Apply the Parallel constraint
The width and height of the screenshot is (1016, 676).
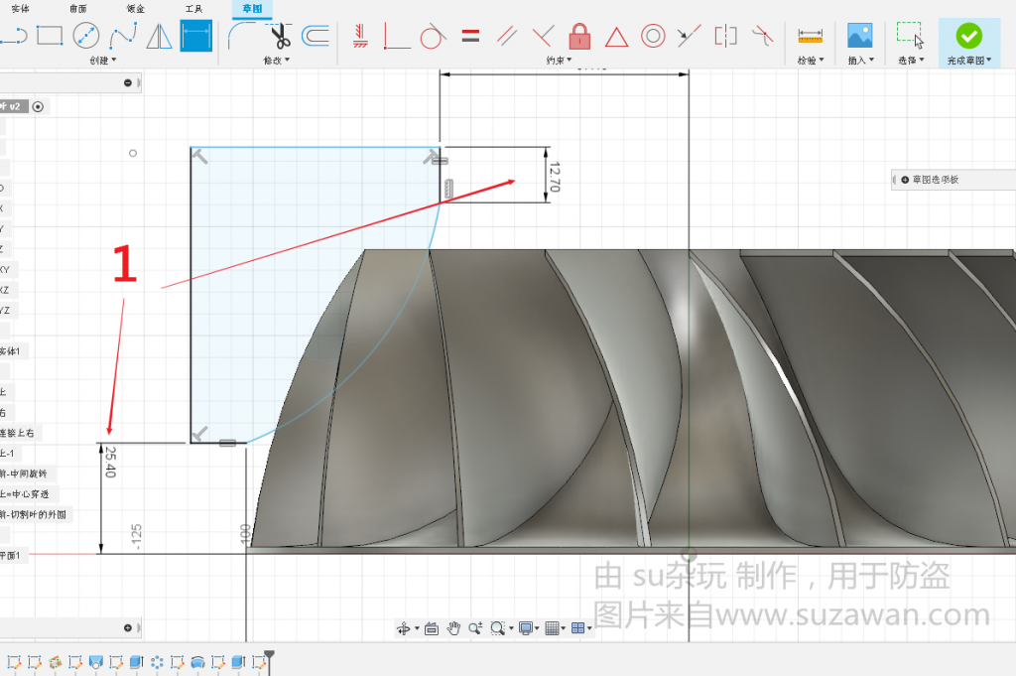pos(507,36)
